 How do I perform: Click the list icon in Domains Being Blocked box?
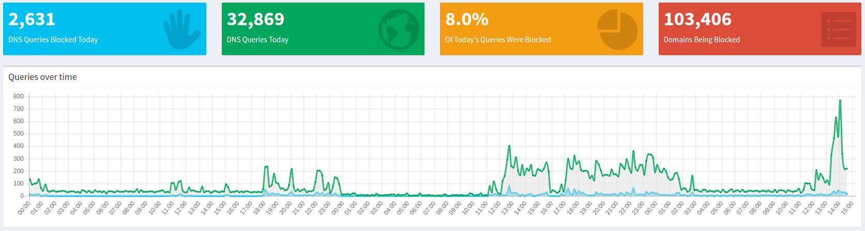[x=838, y=29]
